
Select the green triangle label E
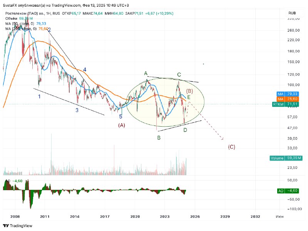(x=189, y=97)
